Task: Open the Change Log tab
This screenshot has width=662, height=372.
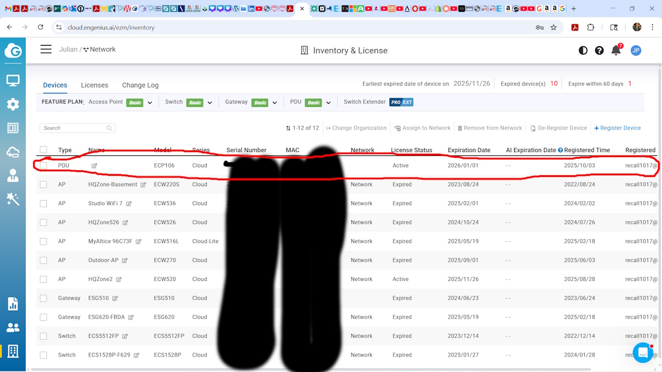Action: click(140, 85)
